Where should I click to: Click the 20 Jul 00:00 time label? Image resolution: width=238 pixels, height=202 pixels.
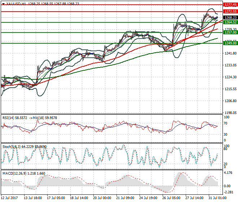[x=102, y=198]
